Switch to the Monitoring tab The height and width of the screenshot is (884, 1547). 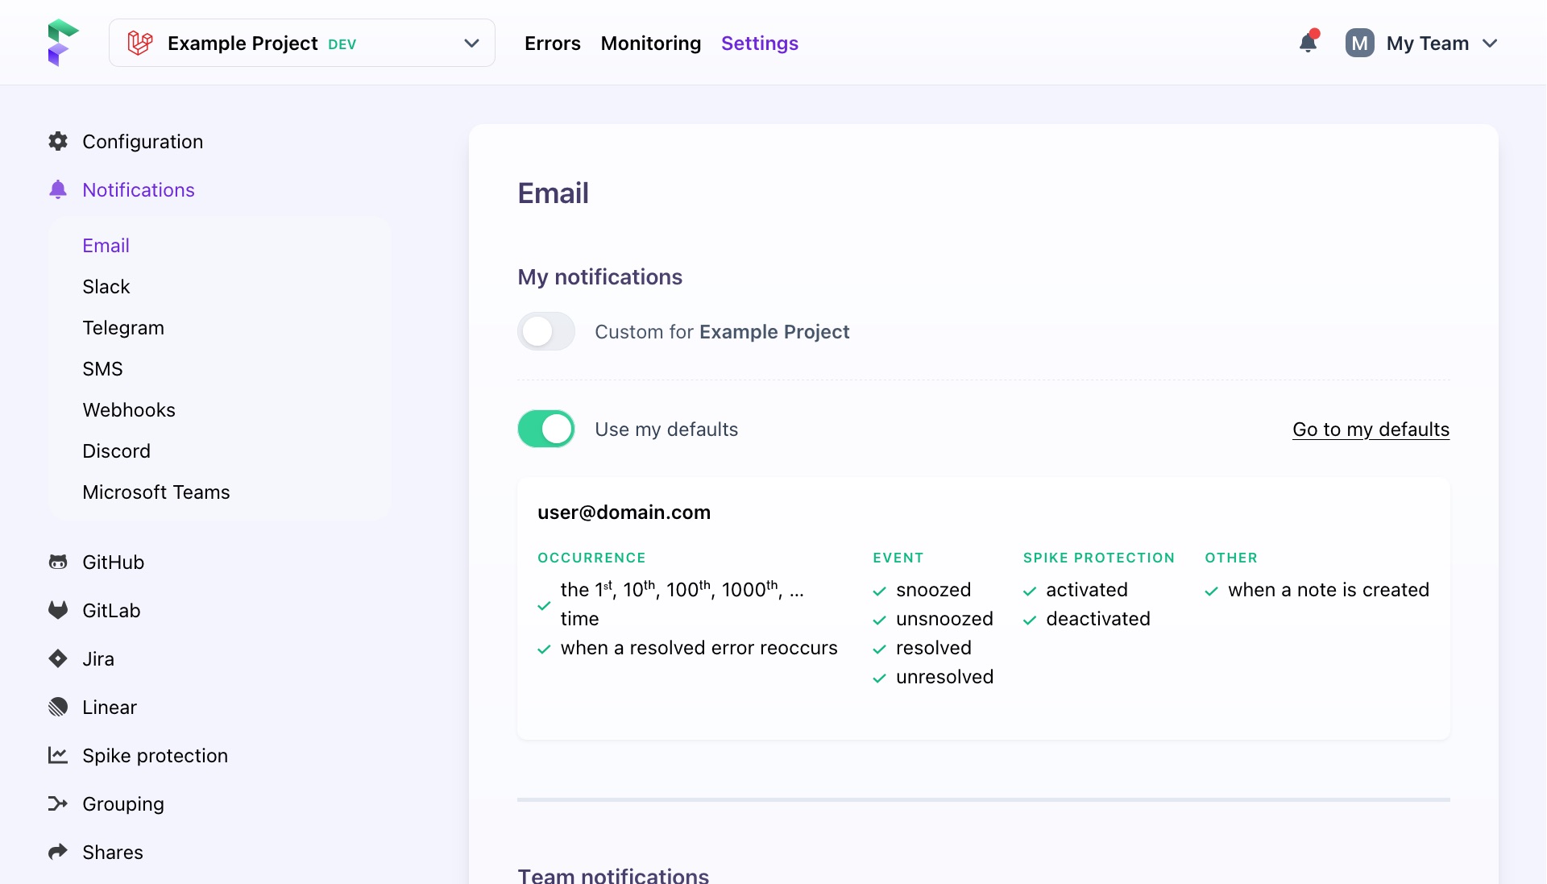pyautogui.click(x=650, y=43)
